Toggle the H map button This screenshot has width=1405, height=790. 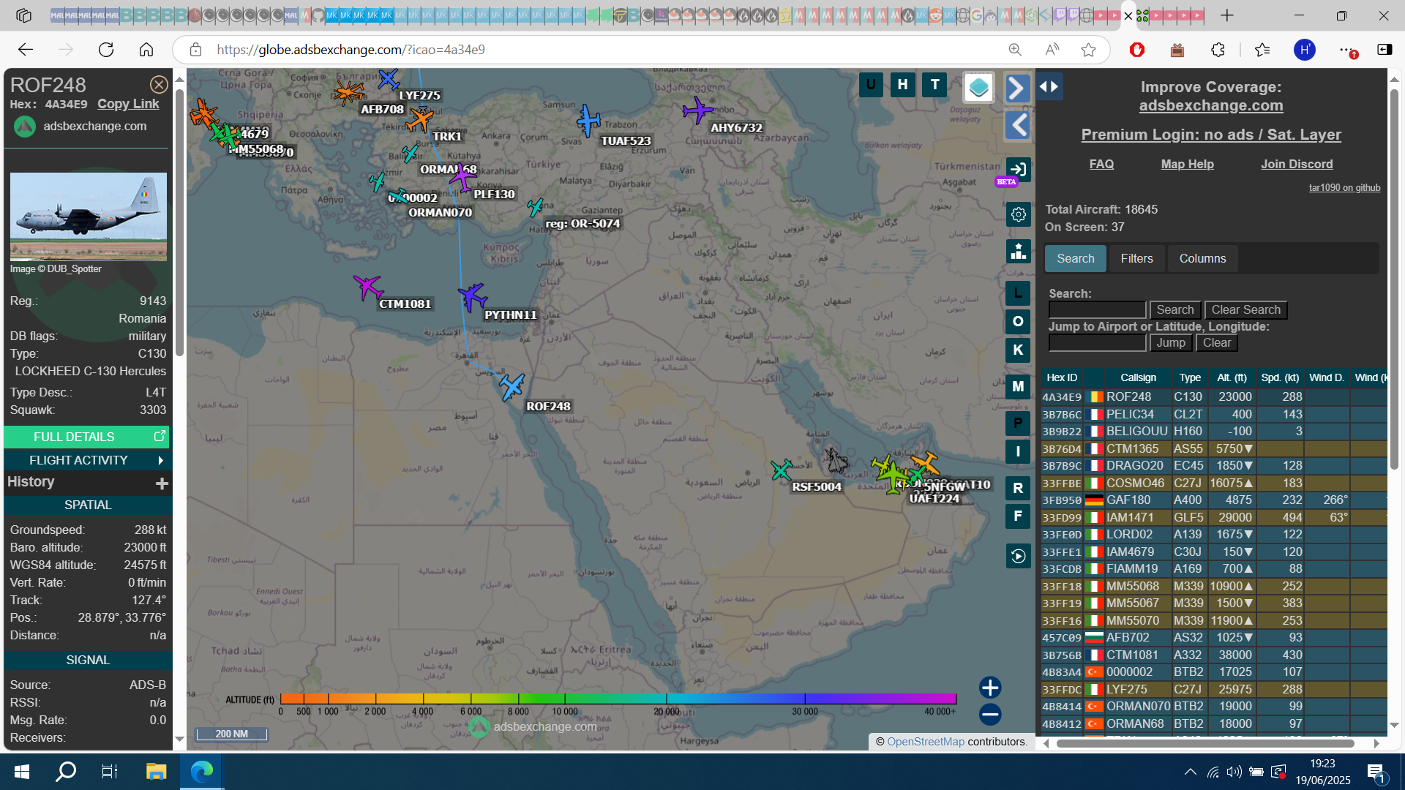(x=903, y=85)
